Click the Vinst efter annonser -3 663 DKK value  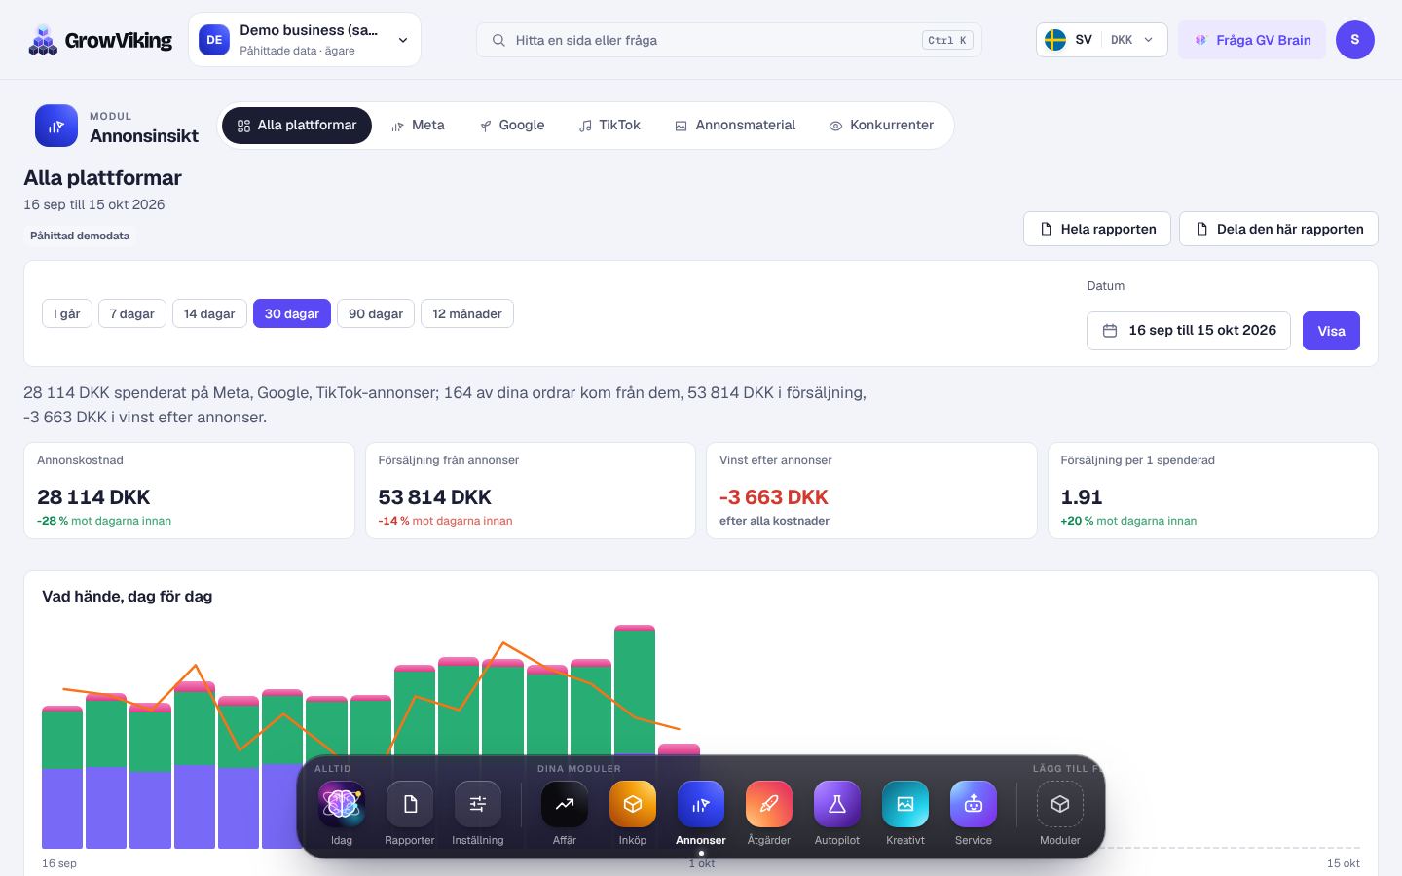click(x=774, y=497)
